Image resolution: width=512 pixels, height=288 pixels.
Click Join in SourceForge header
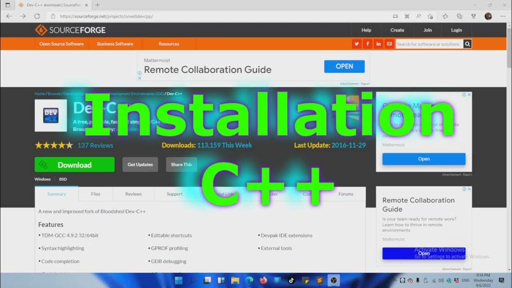(428, 30)
